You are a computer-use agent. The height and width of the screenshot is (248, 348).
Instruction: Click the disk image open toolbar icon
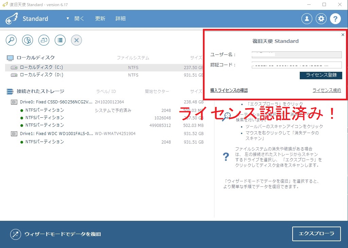(44, 40)
